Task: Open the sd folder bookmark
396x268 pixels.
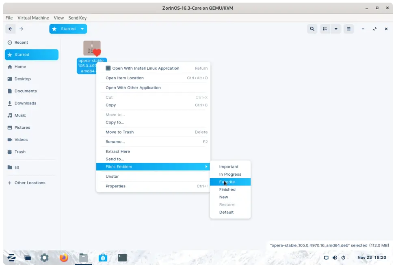Action: click(x=32, y=167)
